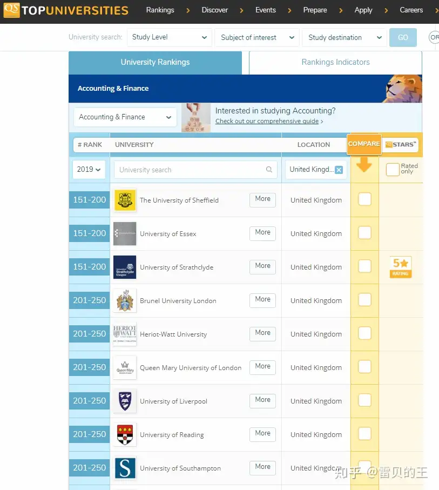This screenshot has height=490, width=439.
Task: Open the United Kingdom location filter field
Action: pos(316,170)
